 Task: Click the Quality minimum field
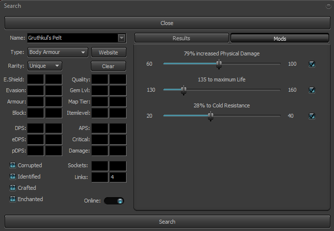click(x=100, y=79)
